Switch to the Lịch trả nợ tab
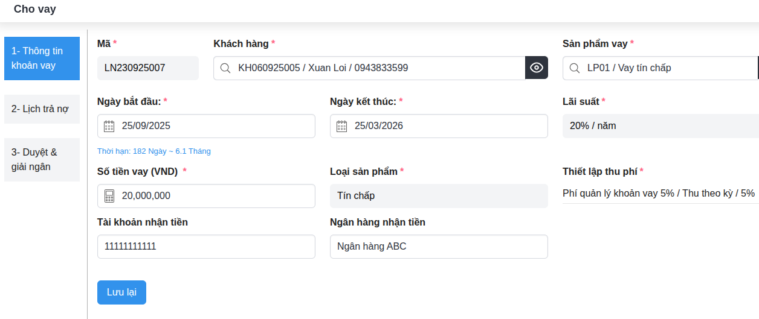The image size is (759, 319). click(42, 109)
